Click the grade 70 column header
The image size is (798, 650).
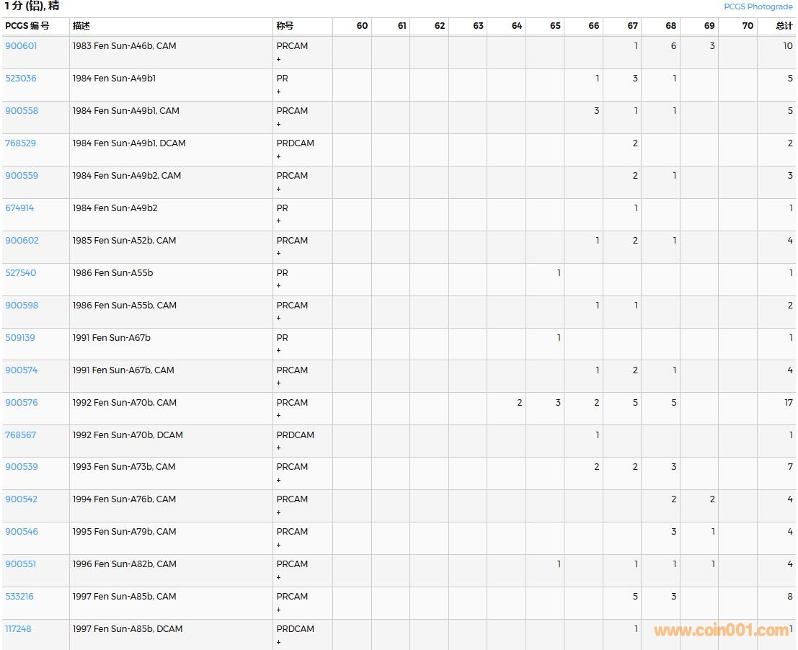point(748,26)
